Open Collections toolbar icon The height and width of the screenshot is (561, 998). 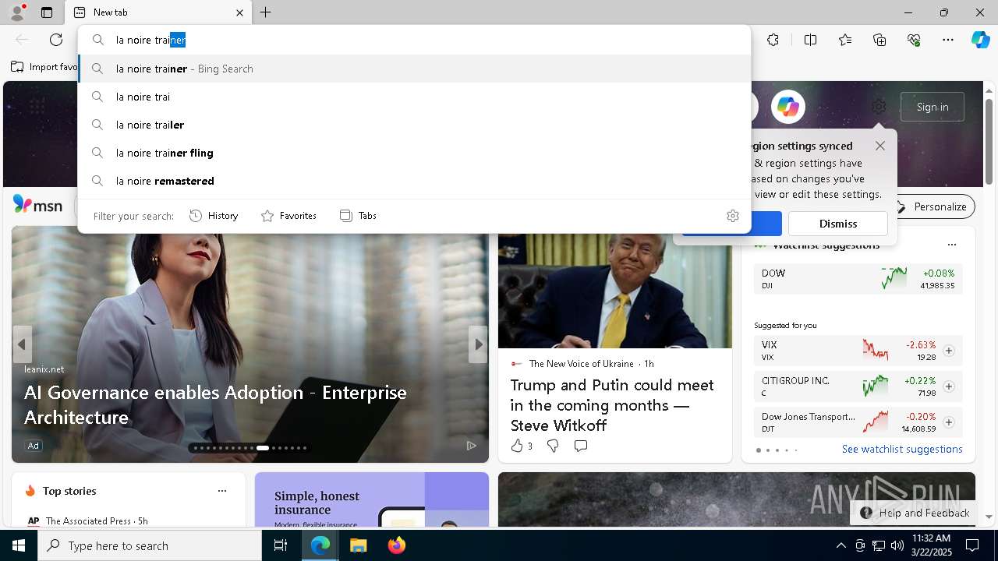point(879,40)
